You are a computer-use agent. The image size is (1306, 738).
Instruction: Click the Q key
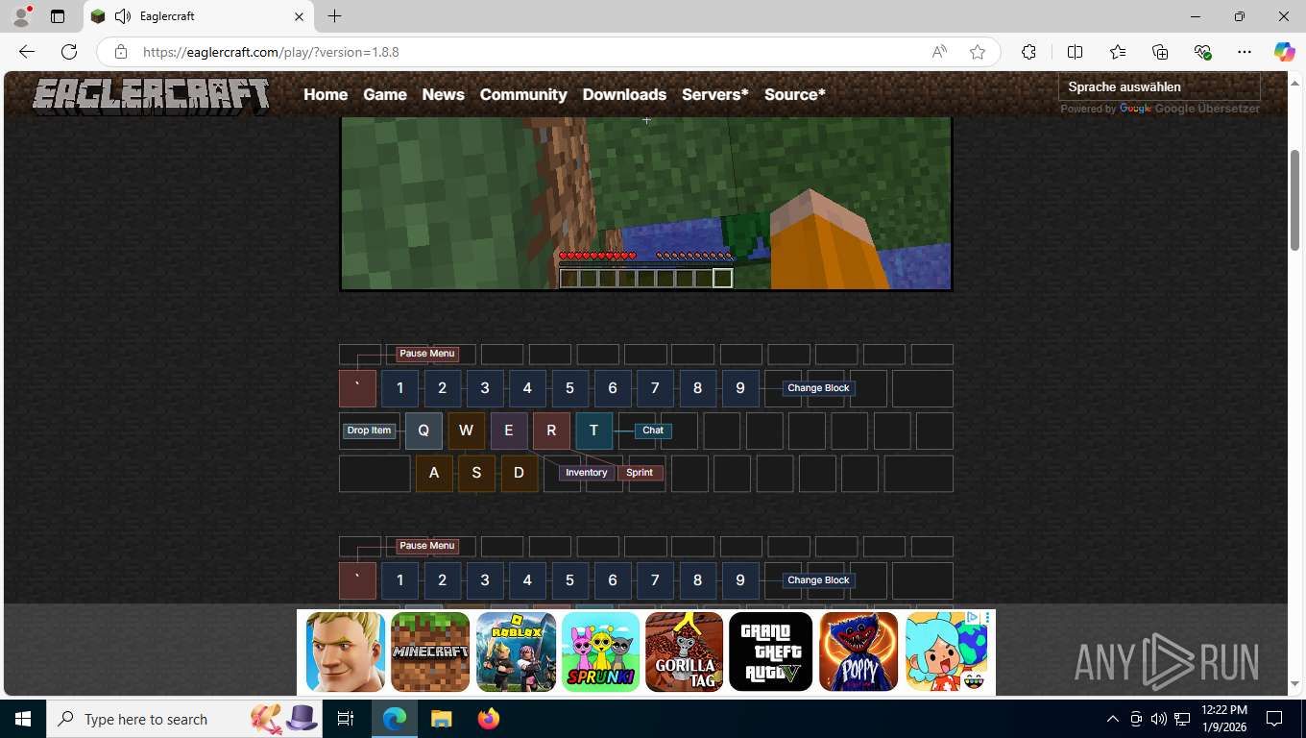coord(423,430)
